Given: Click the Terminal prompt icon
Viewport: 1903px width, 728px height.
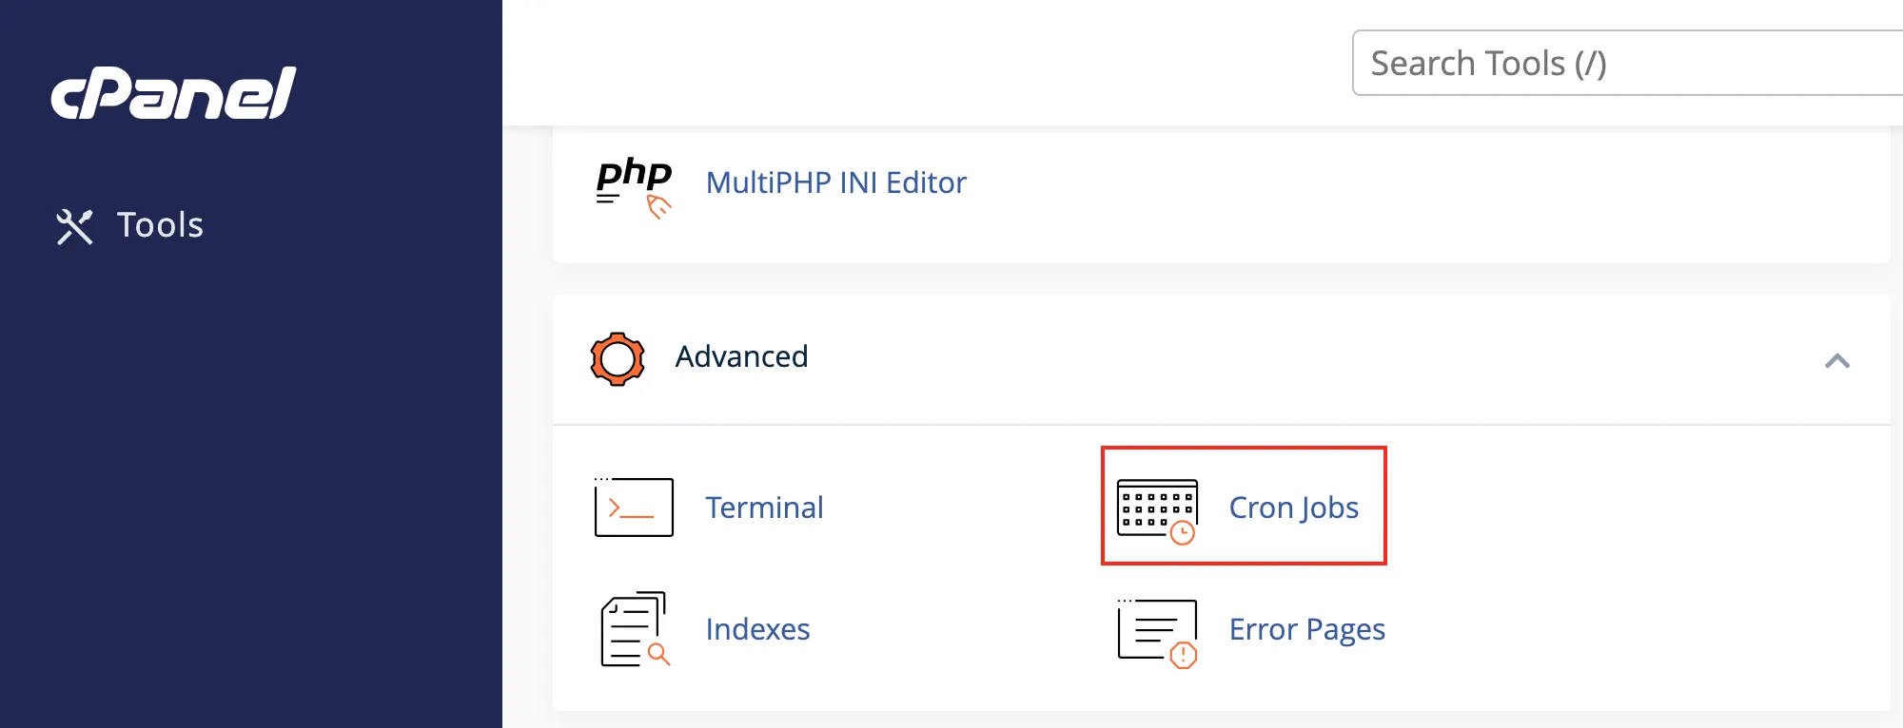Looking at the screenshot, I should pos(634,507).
